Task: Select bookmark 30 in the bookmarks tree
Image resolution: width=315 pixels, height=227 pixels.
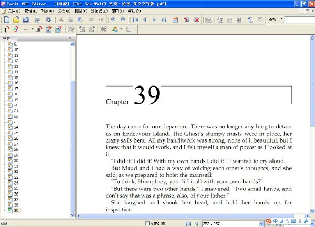Action: click(x=17, y=160)
